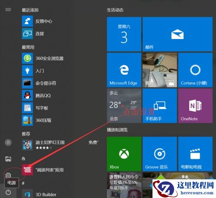Viewport: 216px width, 198px height.
Task: Open the Groove 音乐 tile
Action: 160,154
